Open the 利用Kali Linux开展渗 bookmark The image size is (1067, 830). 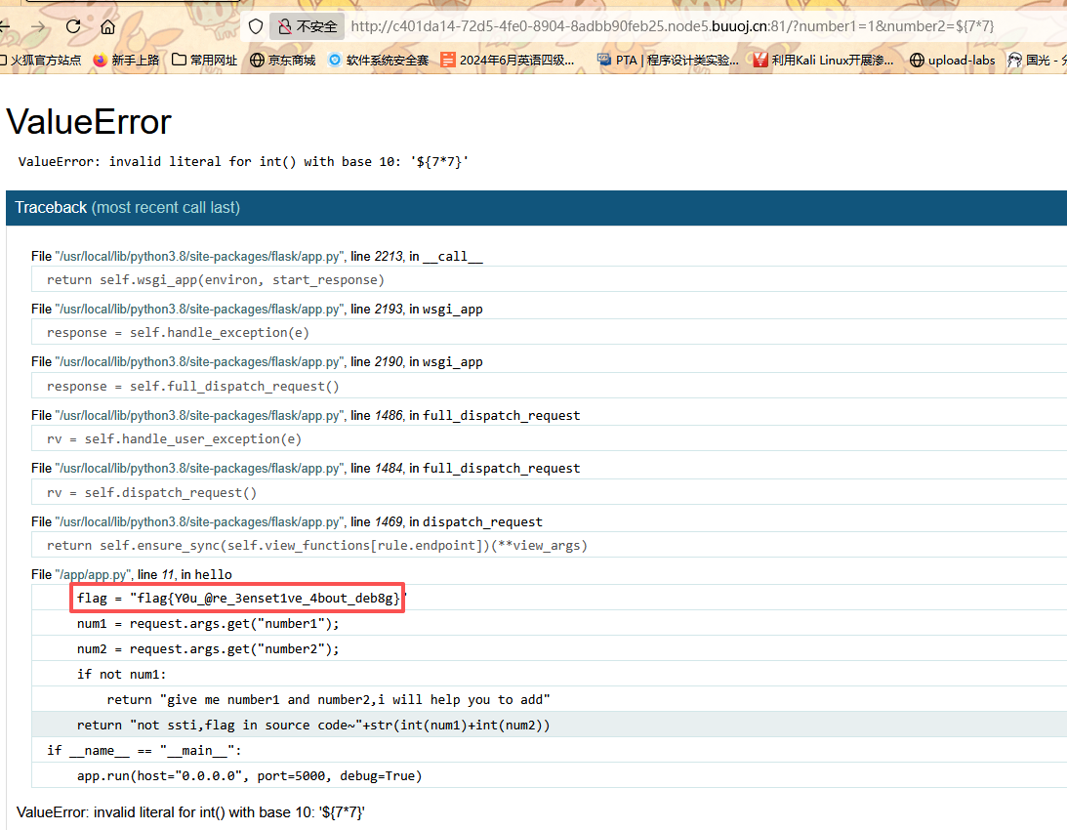click(824, 60)
